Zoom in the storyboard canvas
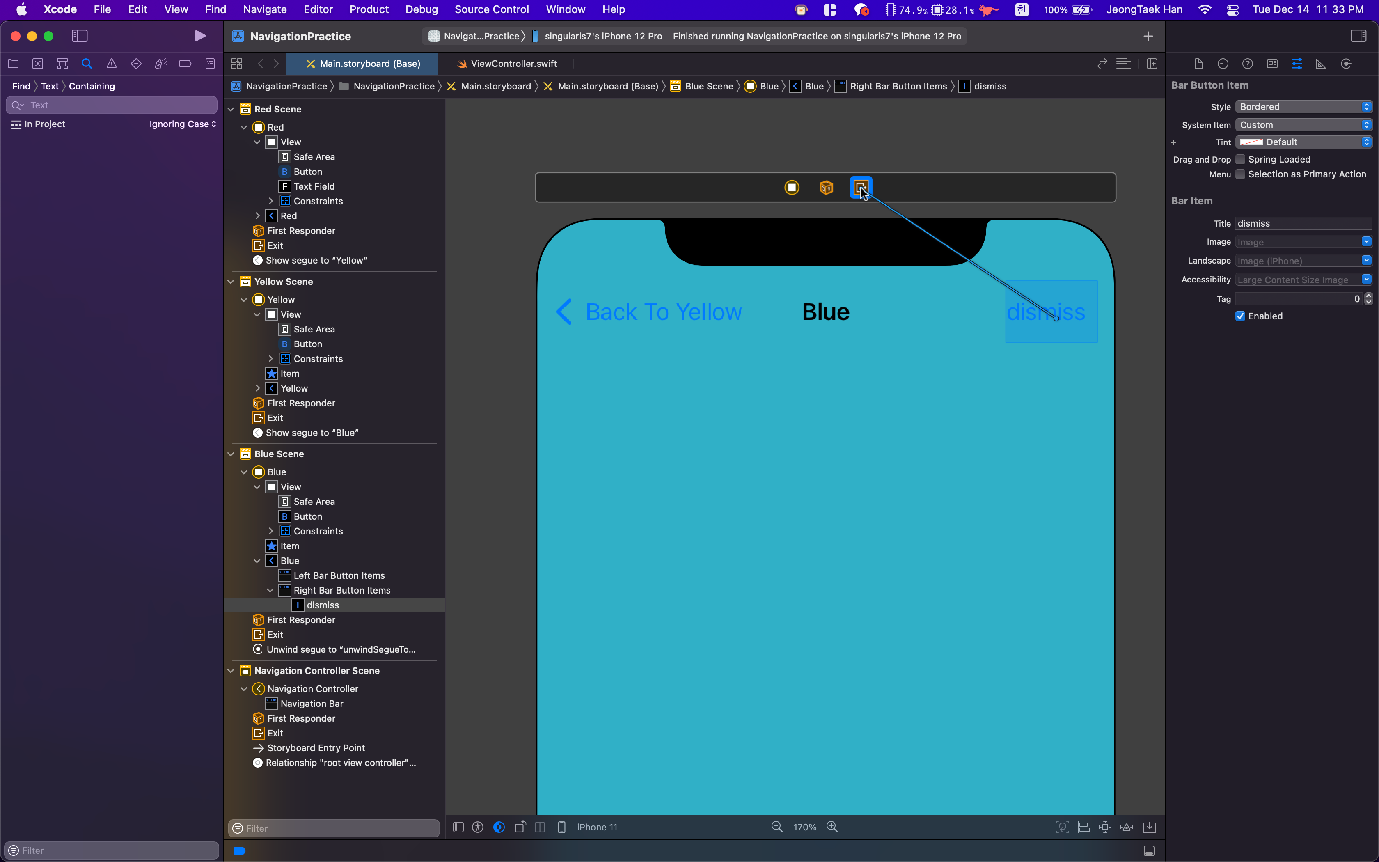 (x=832, y=827)
